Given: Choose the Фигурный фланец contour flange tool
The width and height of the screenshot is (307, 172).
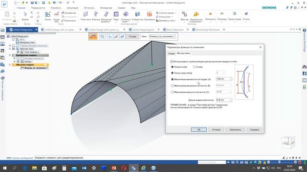Looking at the screenshot, I should click(x=106, y=17).
